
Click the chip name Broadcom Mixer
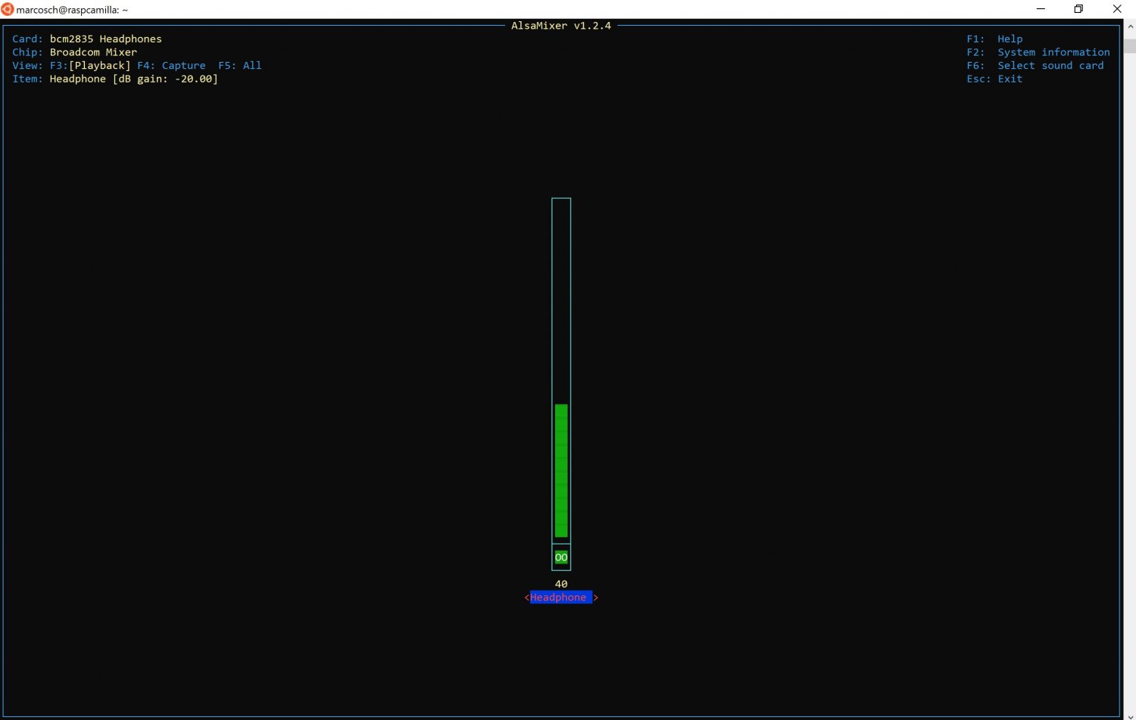tap(93, 52)
